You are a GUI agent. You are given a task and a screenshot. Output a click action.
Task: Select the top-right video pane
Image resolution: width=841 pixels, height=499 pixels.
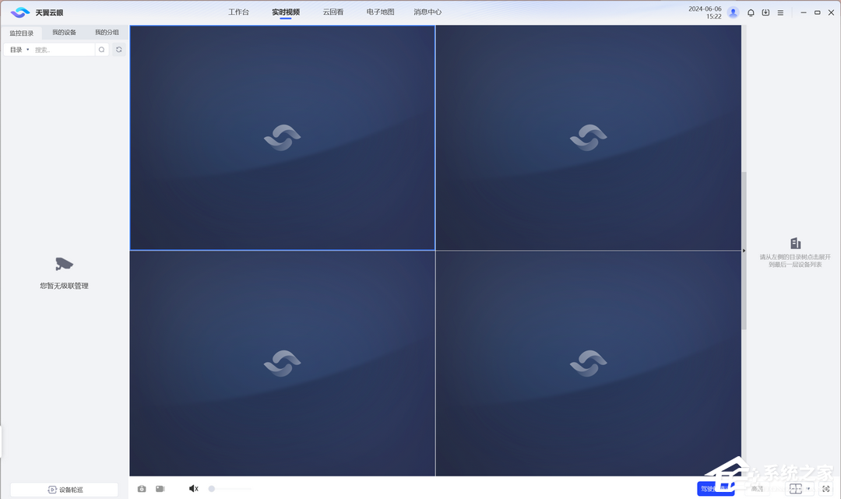pyautogui.click(x=589, y=138)
